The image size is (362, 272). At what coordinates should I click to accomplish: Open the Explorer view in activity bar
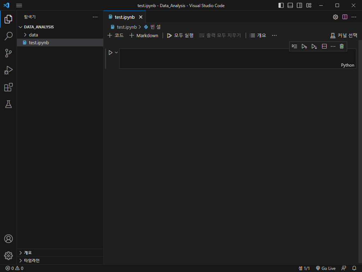pyautogui.click(x=8, y=19)
